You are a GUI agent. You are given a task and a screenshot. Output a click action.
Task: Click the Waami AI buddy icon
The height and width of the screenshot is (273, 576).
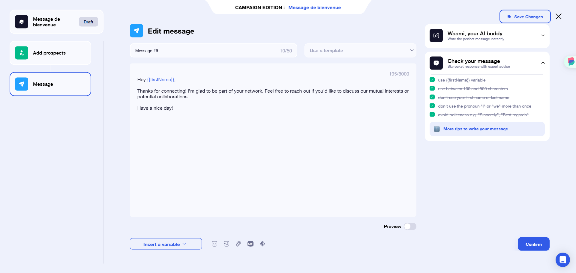[x=436, y=35]
